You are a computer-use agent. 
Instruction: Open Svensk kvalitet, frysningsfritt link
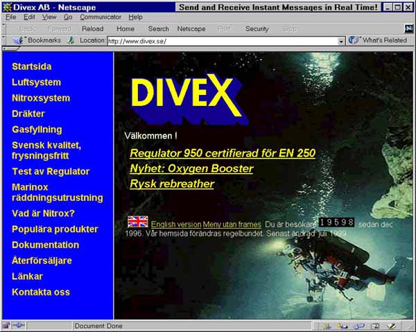tap(46, 150)
